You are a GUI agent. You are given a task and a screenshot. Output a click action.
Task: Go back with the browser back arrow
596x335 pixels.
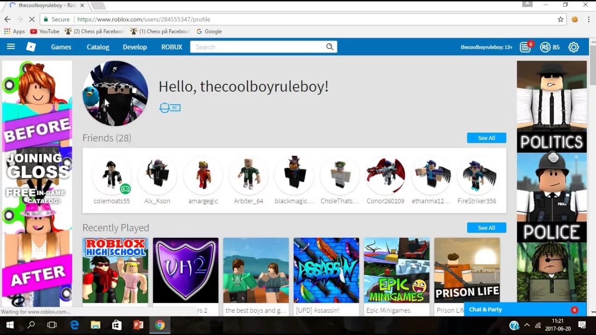(x=7, y=20)
